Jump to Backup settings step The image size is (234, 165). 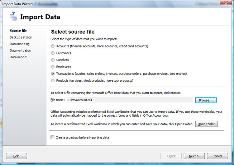pyautogui.click(x=21, y=37)
